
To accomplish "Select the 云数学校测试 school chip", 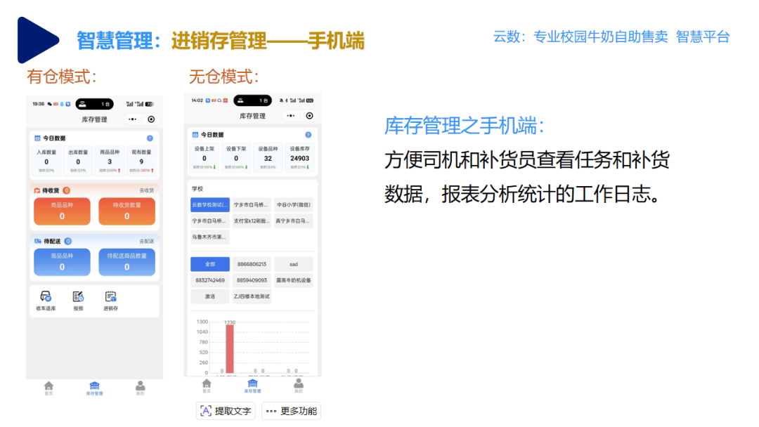I will click(210, 204).
